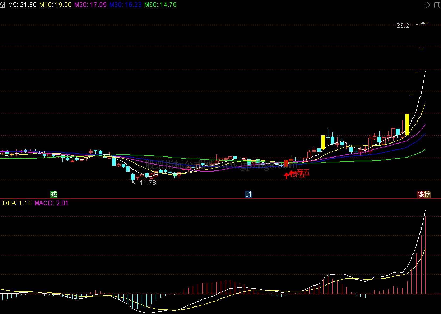Click the diamond icon at top right
Viewport: 441px width, 314px height.
point(427,5)
